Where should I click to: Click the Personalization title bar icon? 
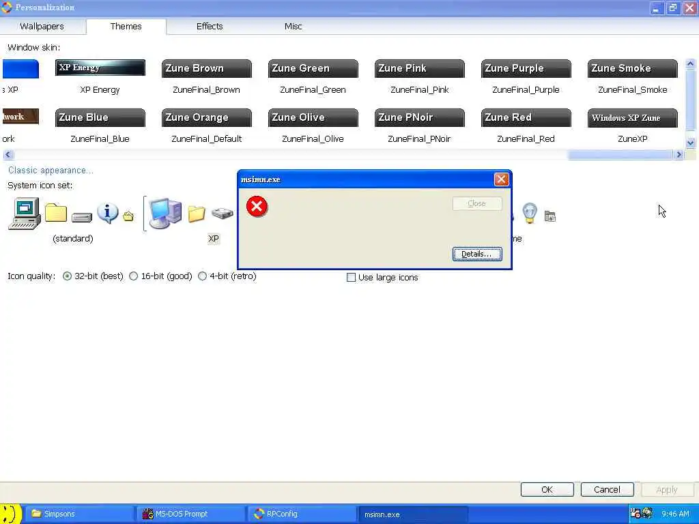point(7,8)
